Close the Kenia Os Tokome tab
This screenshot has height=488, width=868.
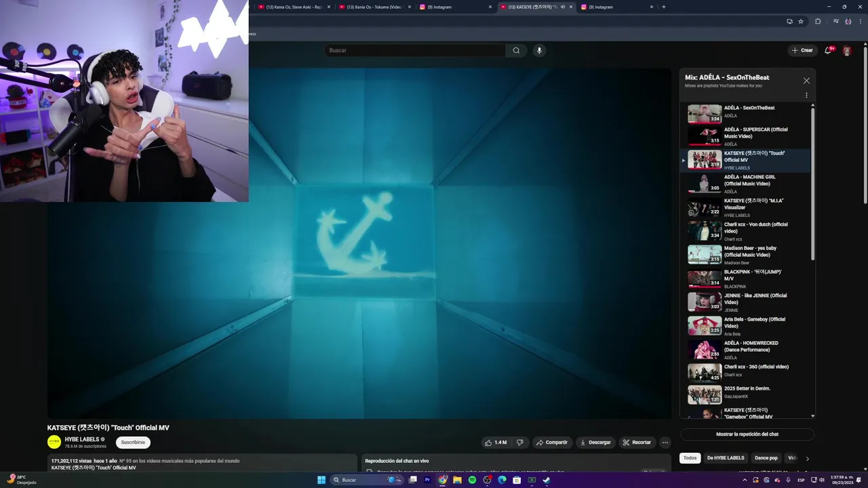coord(410,7)
